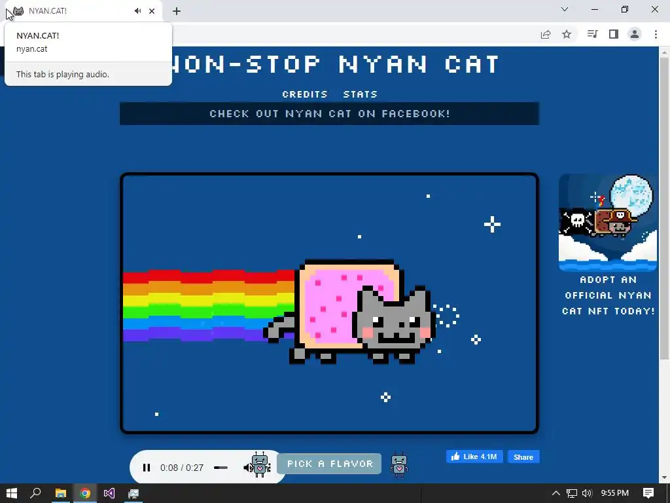This screenshot has height=503, width=670.
Task: Show hidden system tray icons
Action: click(x=556, y=493)
